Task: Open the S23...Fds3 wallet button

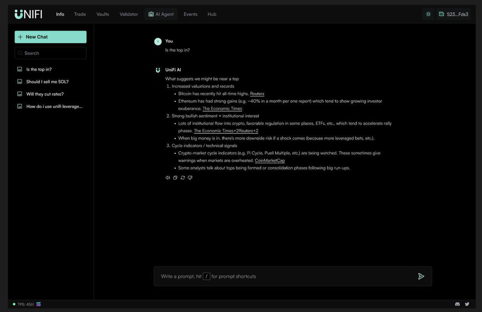Action: [453, 14]
